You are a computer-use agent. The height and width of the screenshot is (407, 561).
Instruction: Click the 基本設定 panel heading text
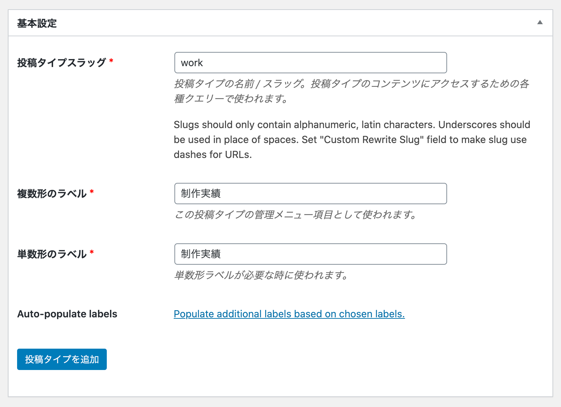[x=37, y=23]
